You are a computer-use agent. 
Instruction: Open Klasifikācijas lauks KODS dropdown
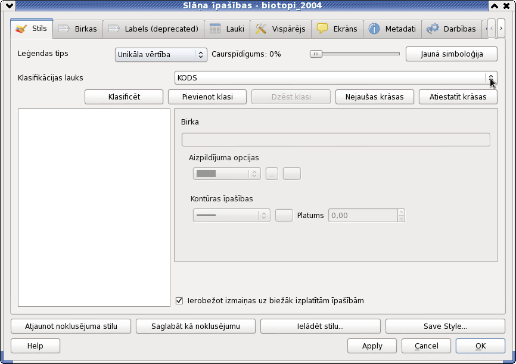(x=335, y=78)
